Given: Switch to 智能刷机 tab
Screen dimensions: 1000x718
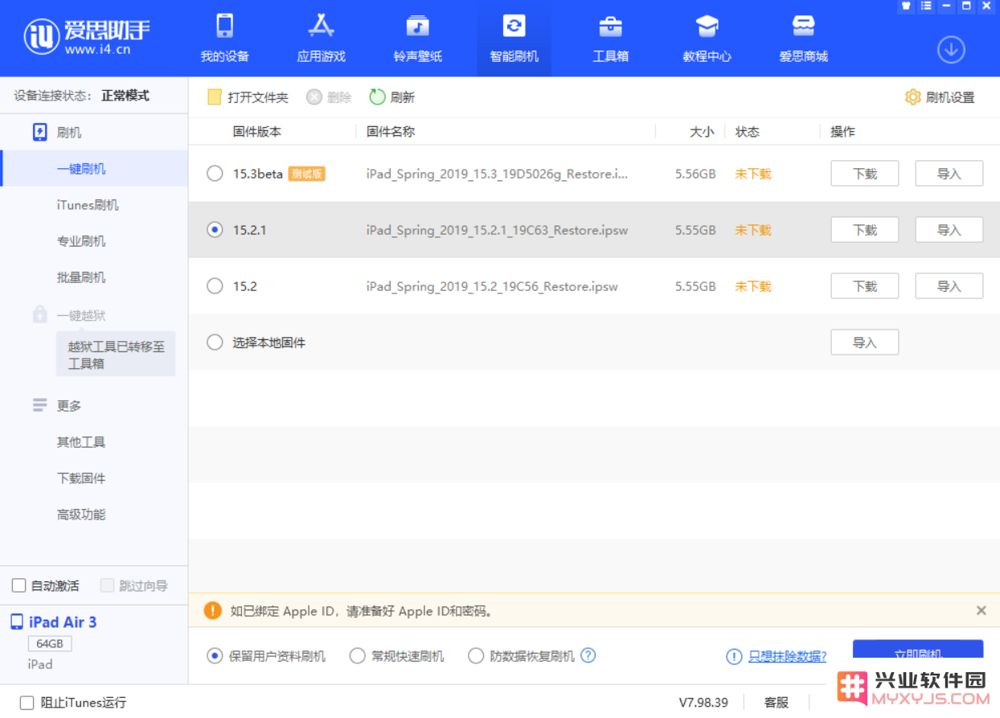Looking at the screenshot, I should tap(514, 38).
